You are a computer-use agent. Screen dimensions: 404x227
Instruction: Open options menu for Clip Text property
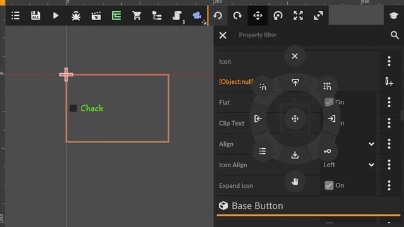389,123
